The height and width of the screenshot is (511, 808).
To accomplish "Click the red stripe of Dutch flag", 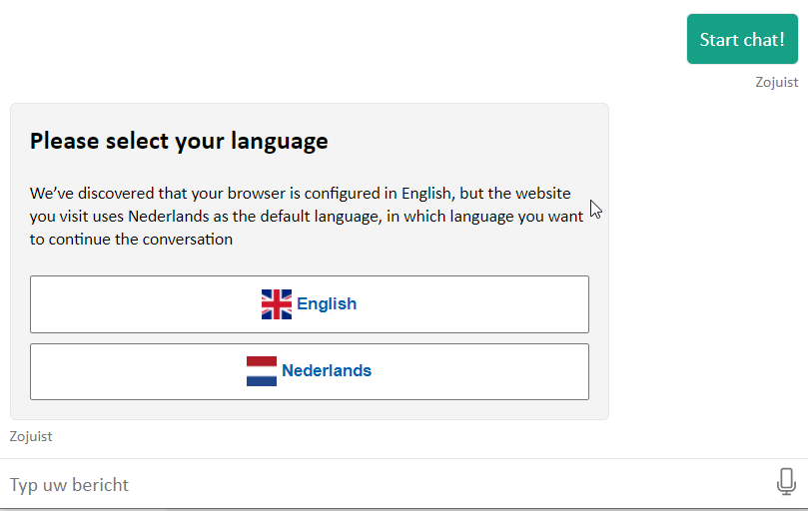I will (x=262, y=361).
